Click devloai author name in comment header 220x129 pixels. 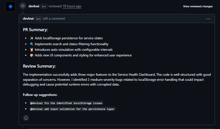click(28, 19)
